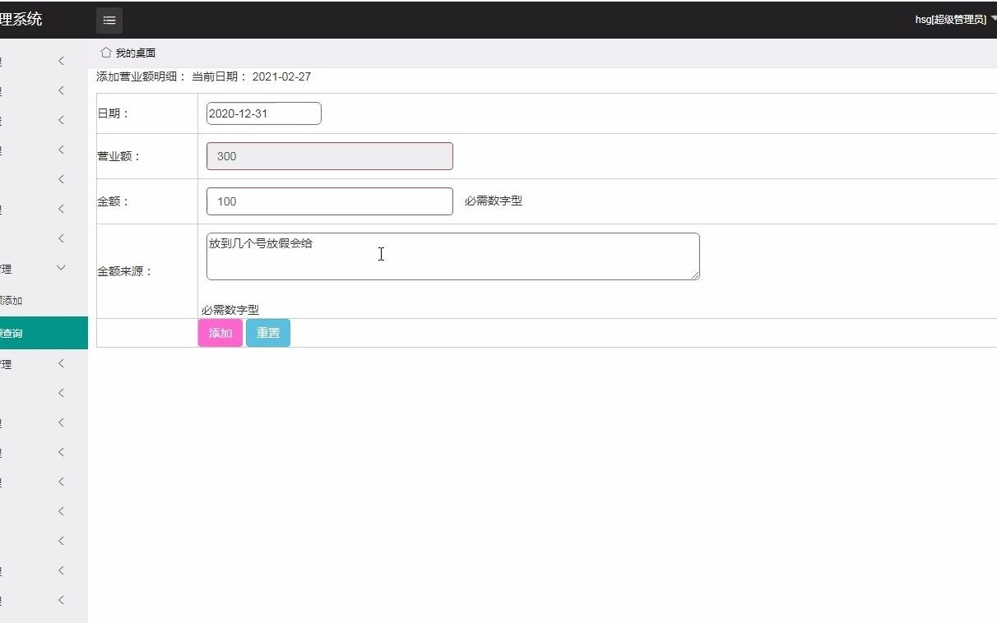Image resolution: width=997 pixels, height=623 pixels.
Task: Click the home icon beside 我的桌面
Action: tap(106, 52)
